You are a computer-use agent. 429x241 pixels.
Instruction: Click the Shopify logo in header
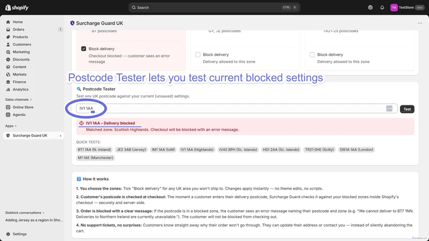17,7
